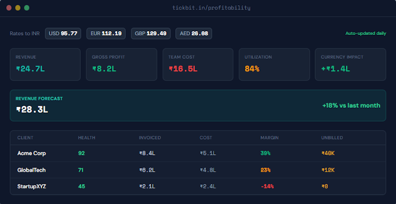This screenshot has width=396, height=204.
Task: Click the +18% vs last month text
Action: click(351, 105)
